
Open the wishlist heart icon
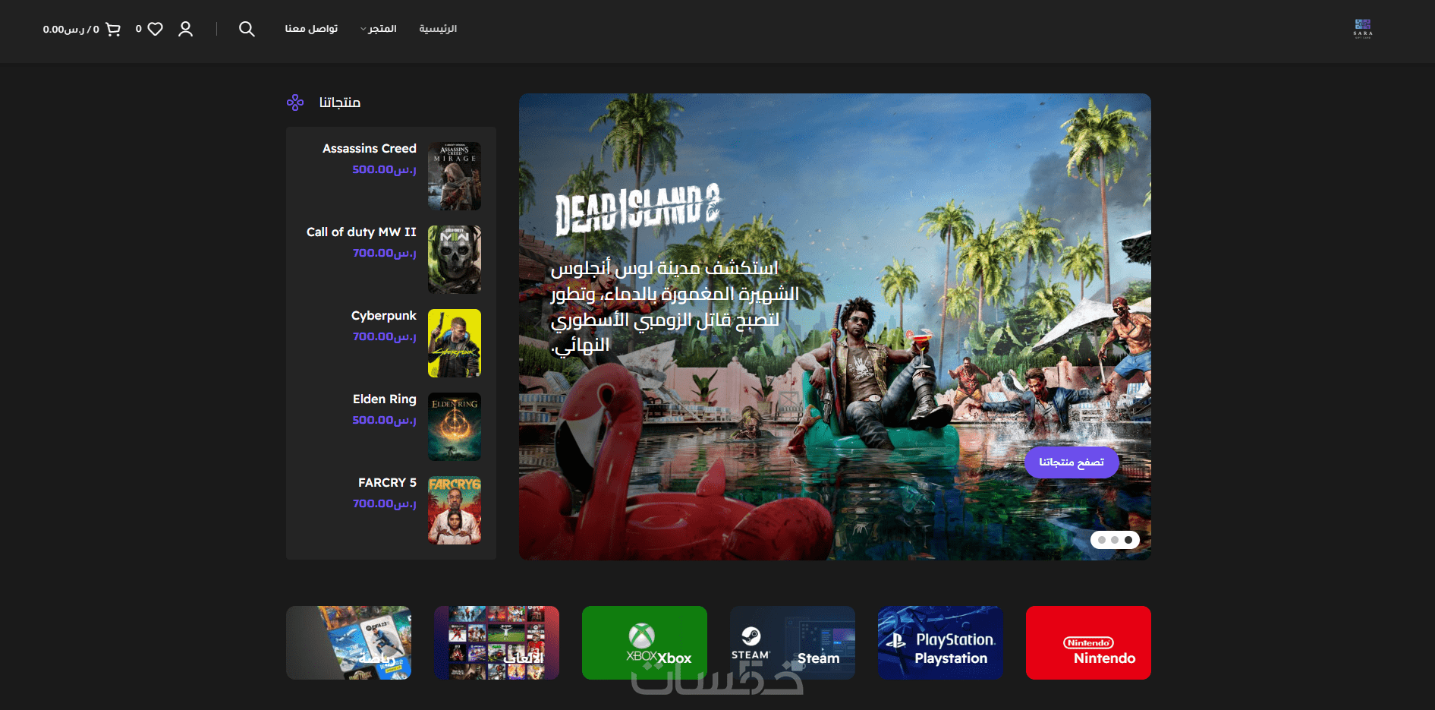156,29
